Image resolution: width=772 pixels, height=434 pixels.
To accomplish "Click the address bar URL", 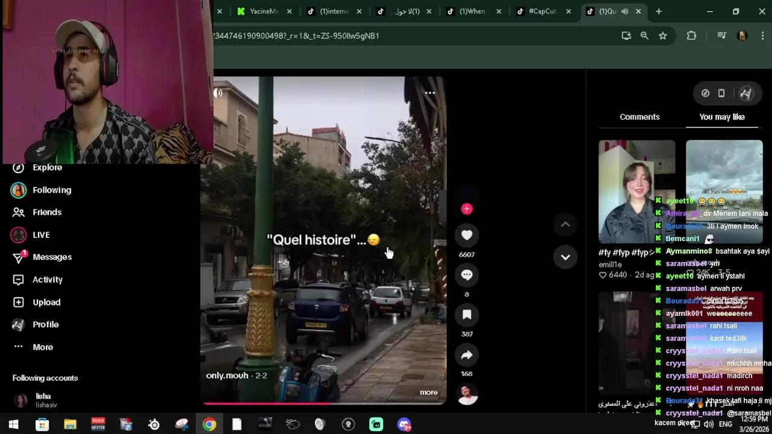I will click(x=296, y=36).
